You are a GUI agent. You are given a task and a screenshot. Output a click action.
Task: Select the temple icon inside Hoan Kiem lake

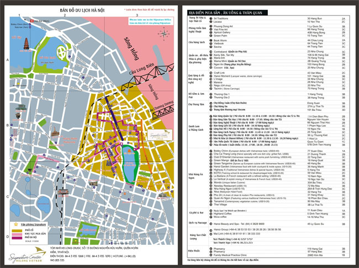pos(129,151)
